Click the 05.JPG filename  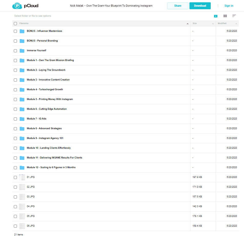pyautogui.click(x=31, y=216)
